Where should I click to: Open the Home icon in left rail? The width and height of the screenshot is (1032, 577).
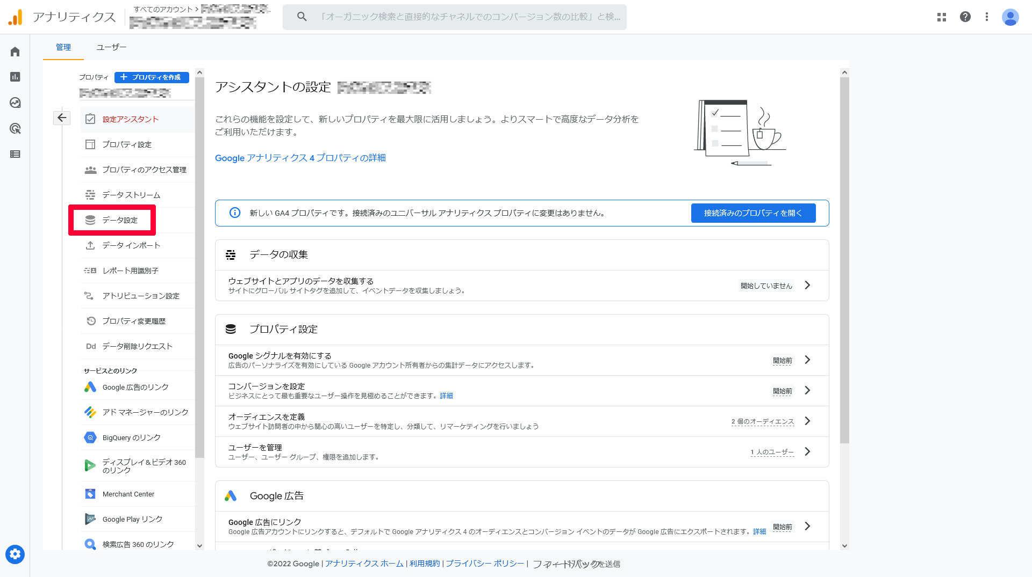click(15, 52)
